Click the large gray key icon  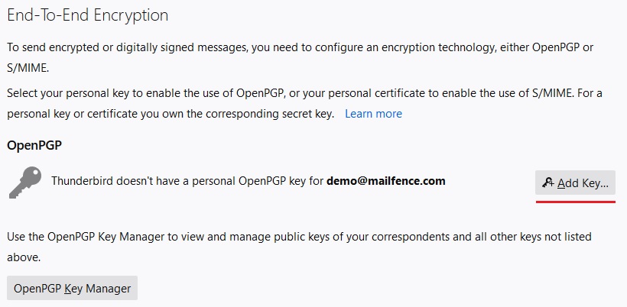tap(25, 183)
